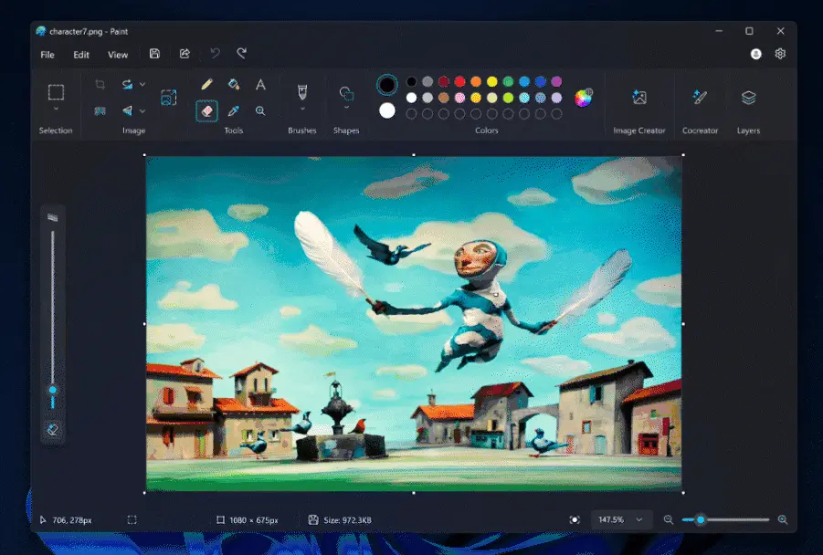Select the red color swatch

click(x=459, y=82)
